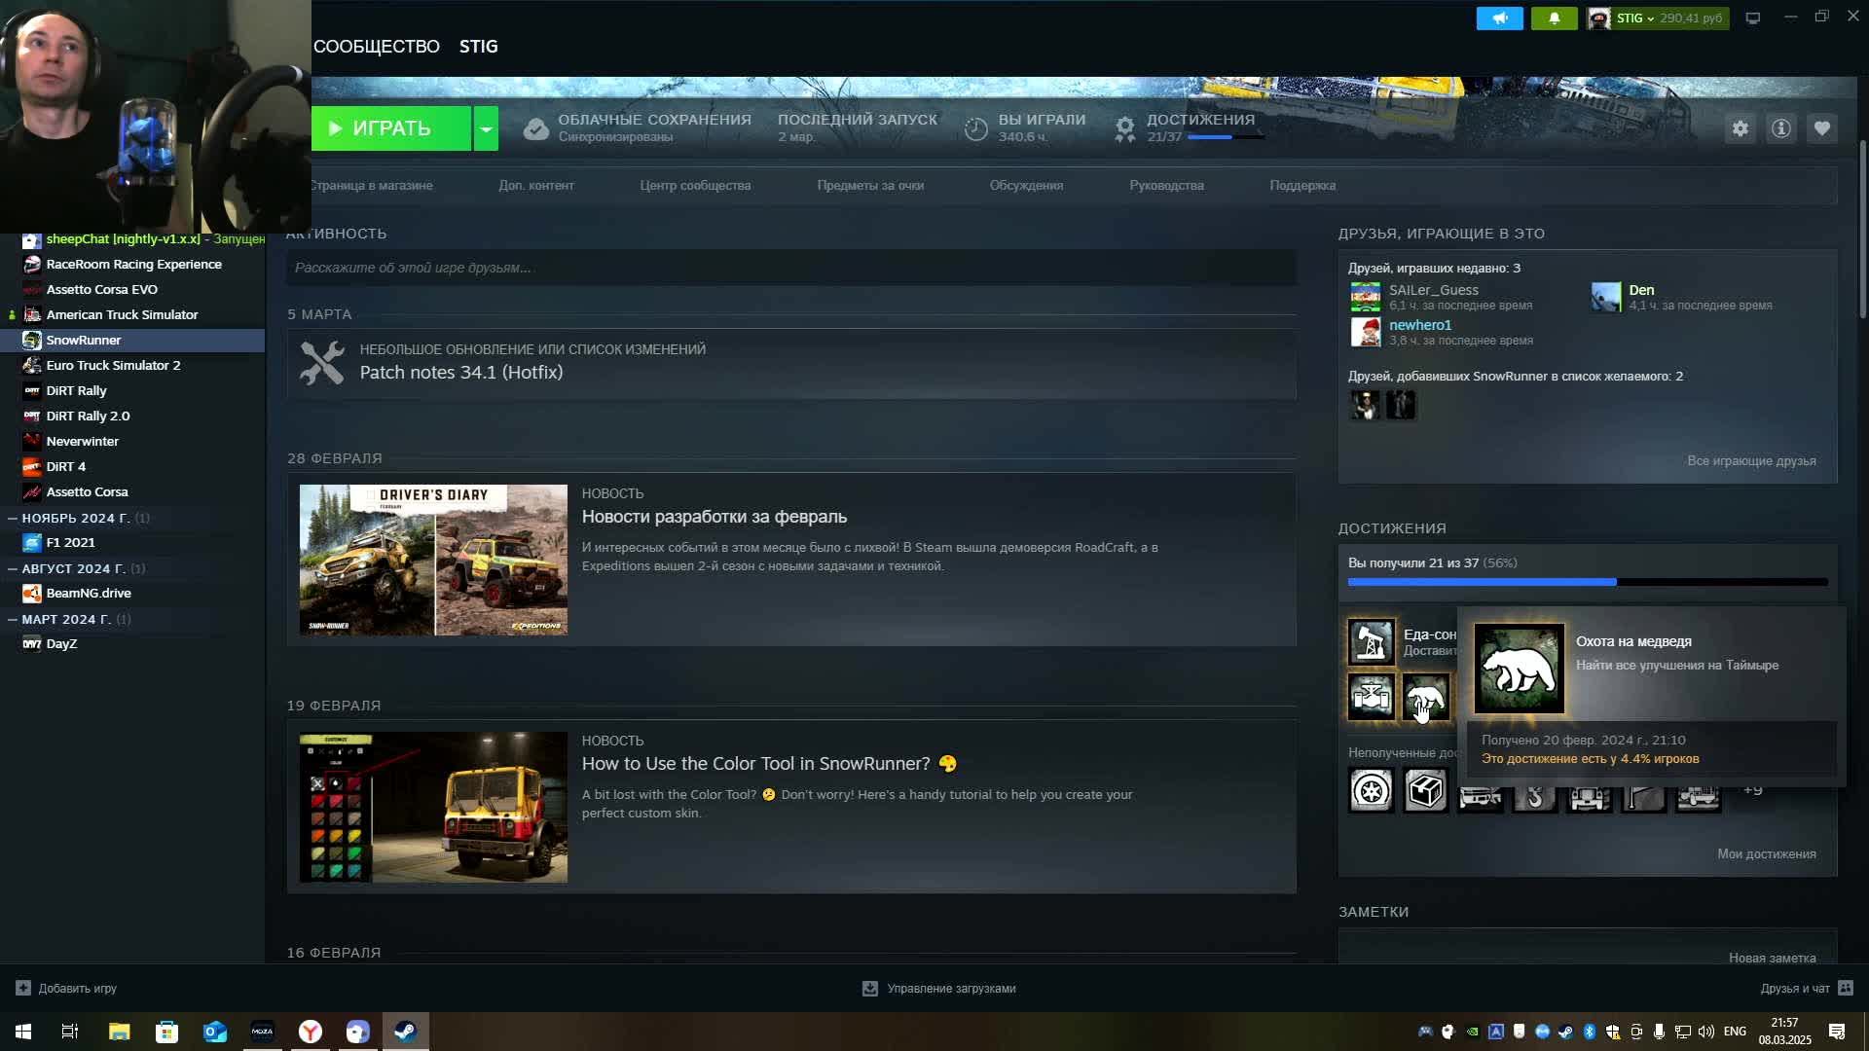Viewport: 1869px width, 1051px height.
Task: Open first wishlist friend avatar
Action: (x=1365, y=405)
